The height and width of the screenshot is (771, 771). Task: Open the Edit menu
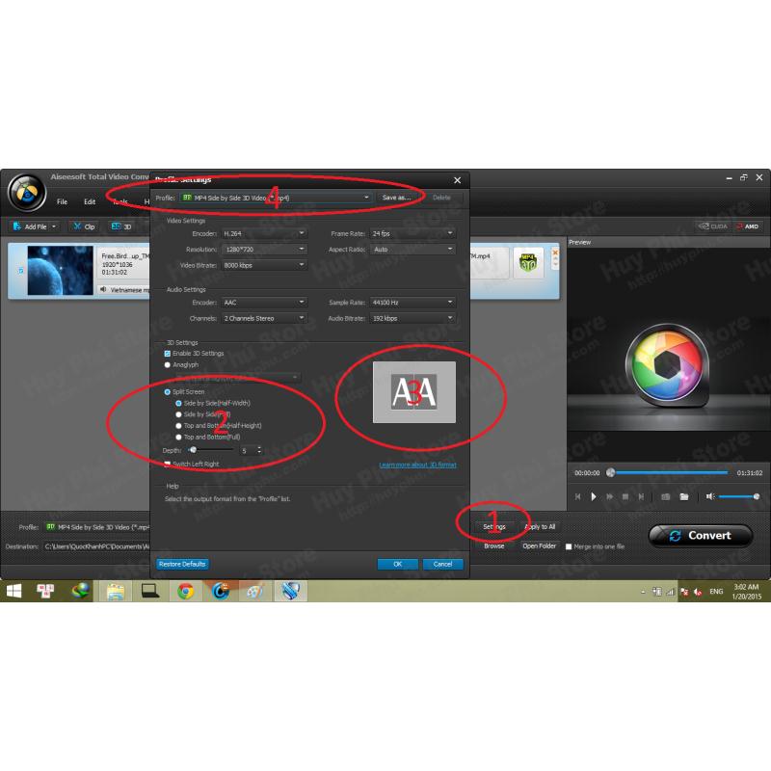point(90,201)
